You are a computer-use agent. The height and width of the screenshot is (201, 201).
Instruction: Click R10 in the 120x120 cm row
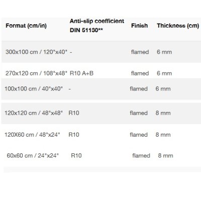click(74, 113)
